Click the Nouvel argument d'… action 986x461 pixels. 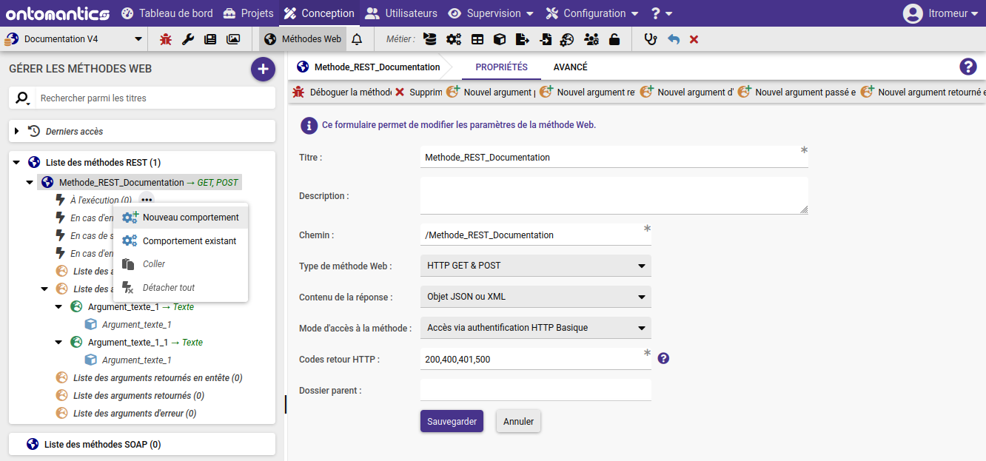tap(687, 92)
